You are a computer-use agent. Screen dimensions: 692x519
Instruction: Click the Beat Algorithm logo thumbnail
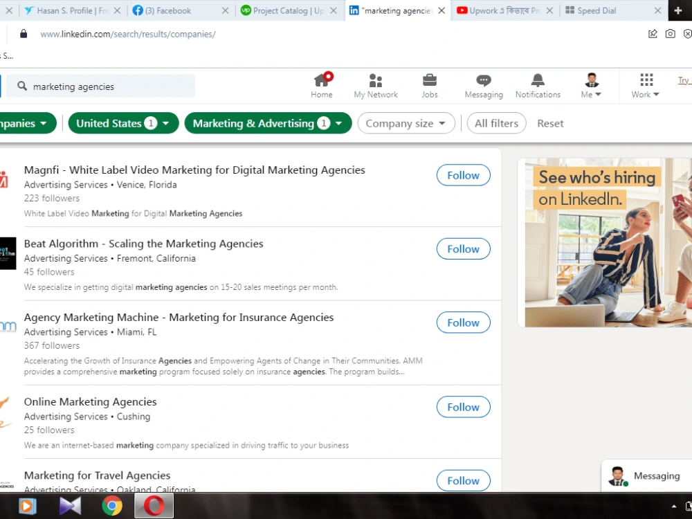(8, 253)
